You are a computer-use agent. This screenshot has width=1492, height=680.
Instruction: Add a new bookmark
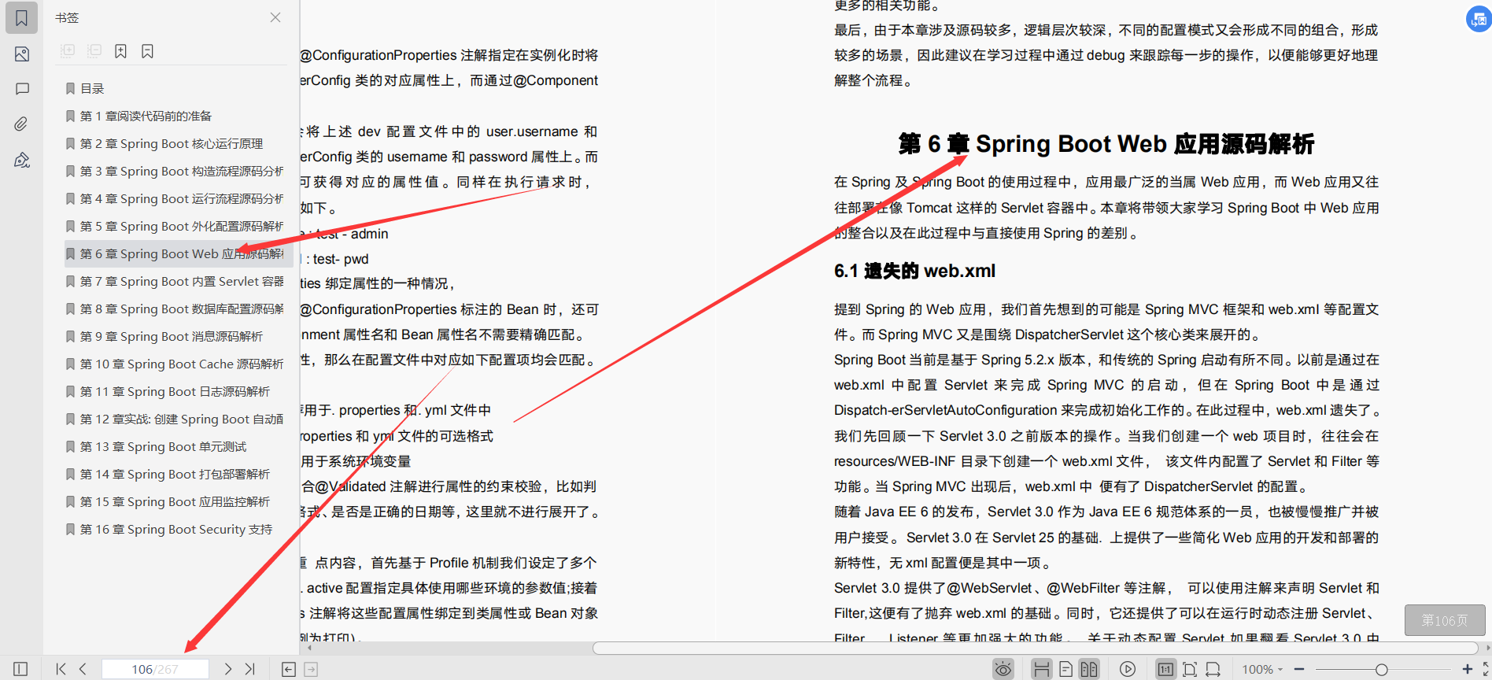(120, 51)
